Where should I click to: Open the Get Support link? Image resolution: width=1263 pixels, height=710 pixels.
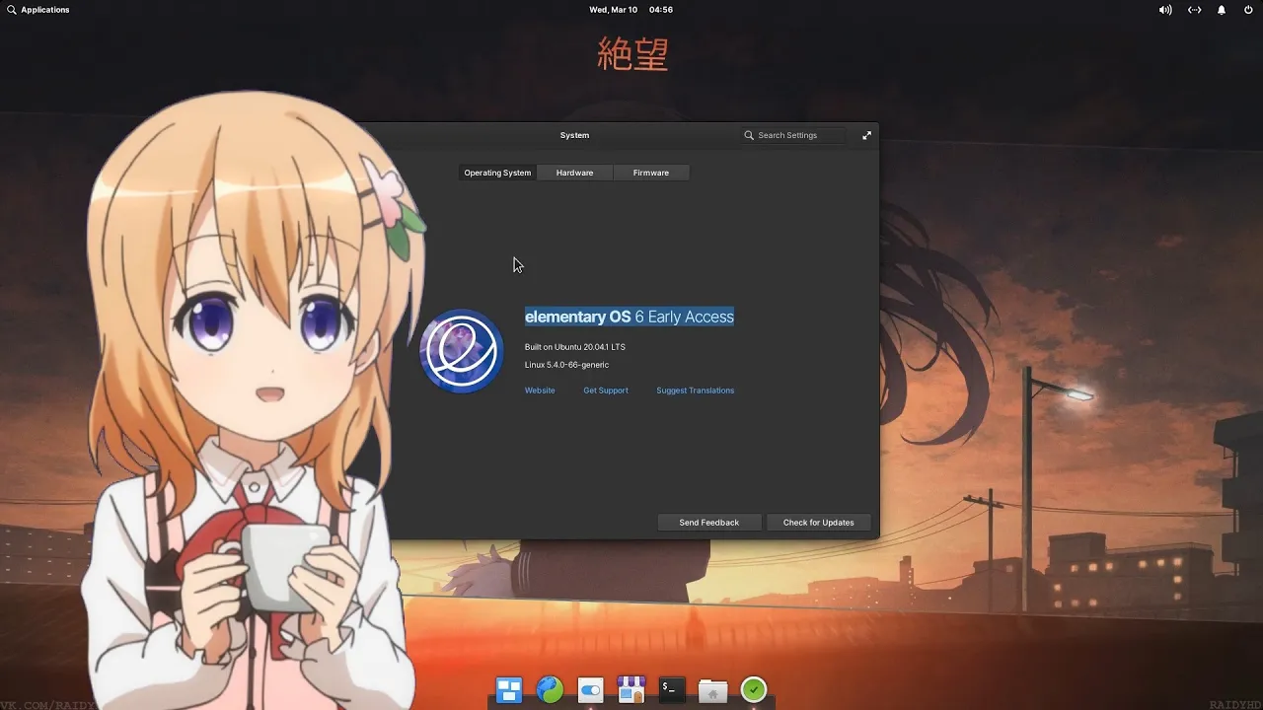pos(606,390)
